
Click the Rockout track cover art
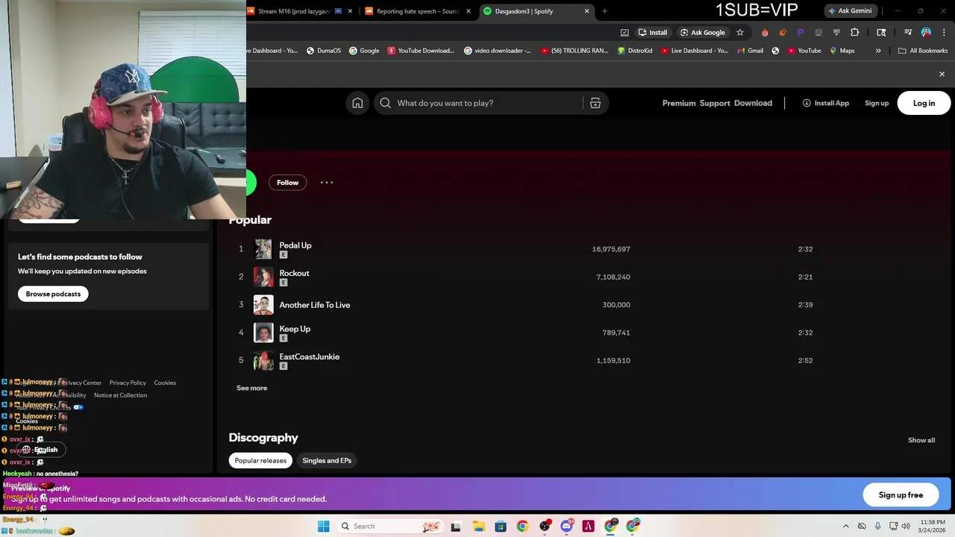pos(263,277)
